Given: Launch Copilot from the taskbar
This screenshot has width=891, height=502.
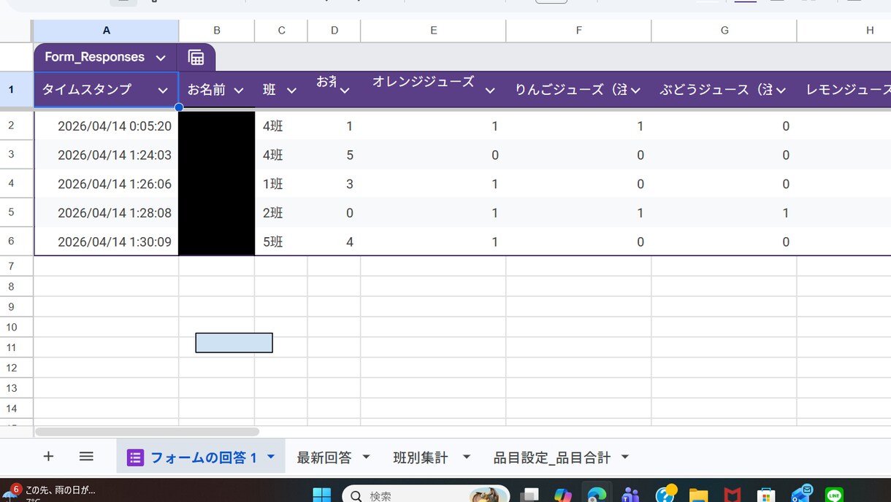Looking at the screenshot, I should [562, 495].
